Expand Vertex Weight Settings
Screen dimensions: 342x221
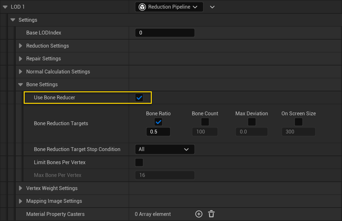point(20,188)
